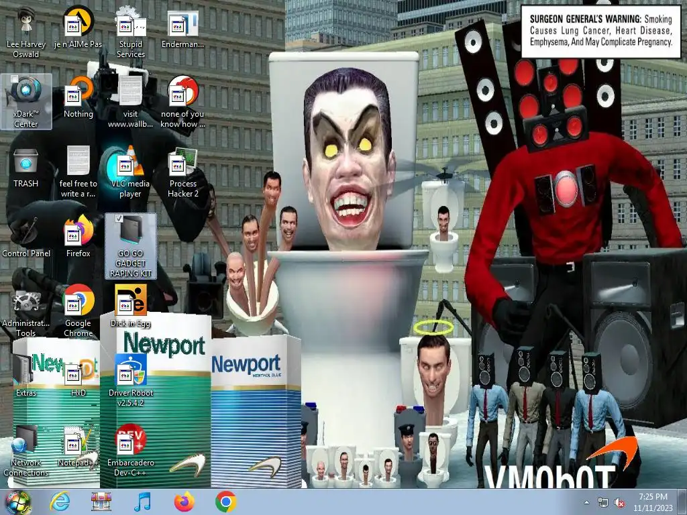Open the Stupid Services shortcut
Viewport: 687px width, 515px height.
click(131, 32)
